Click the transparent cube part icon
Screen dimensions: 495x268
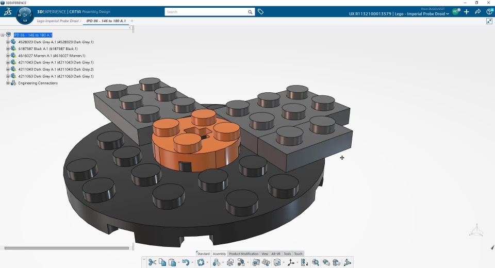(x=230, y=262)
